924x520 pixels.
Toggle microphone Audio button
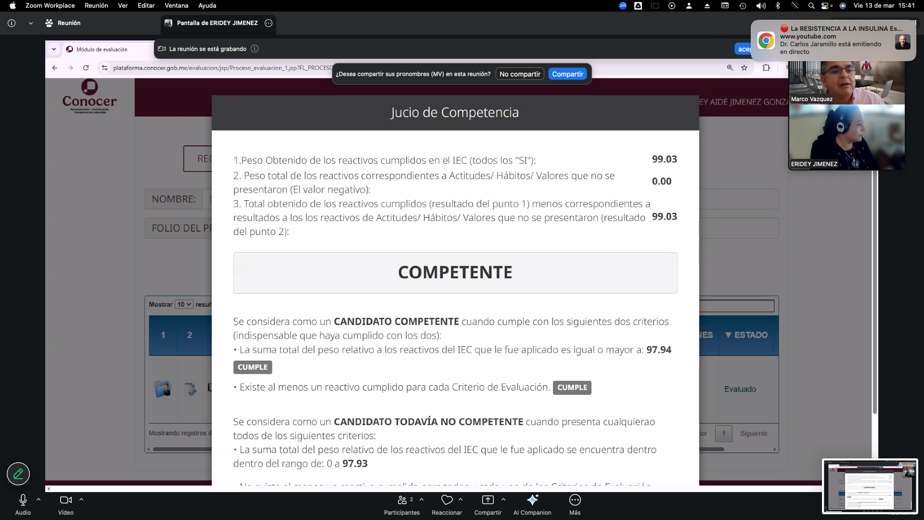point(23,500)
